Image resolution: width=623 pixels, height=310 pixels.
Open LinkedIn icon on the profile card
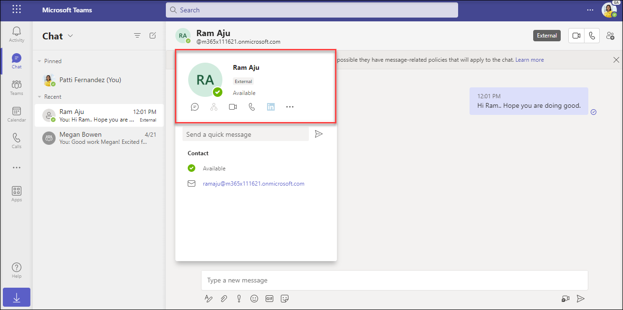270,107
